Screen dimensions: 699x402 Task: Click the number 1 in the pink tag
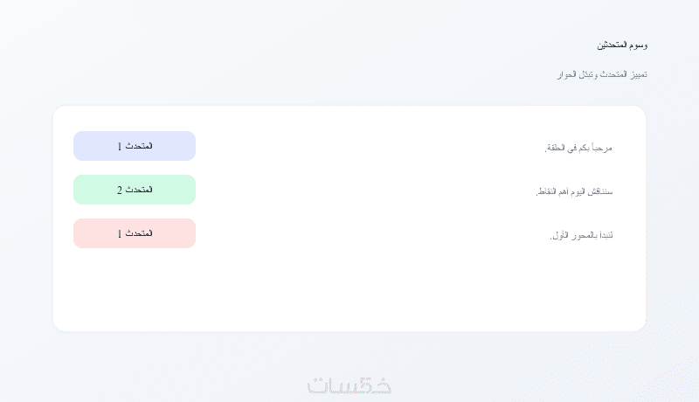pos(120,233)
